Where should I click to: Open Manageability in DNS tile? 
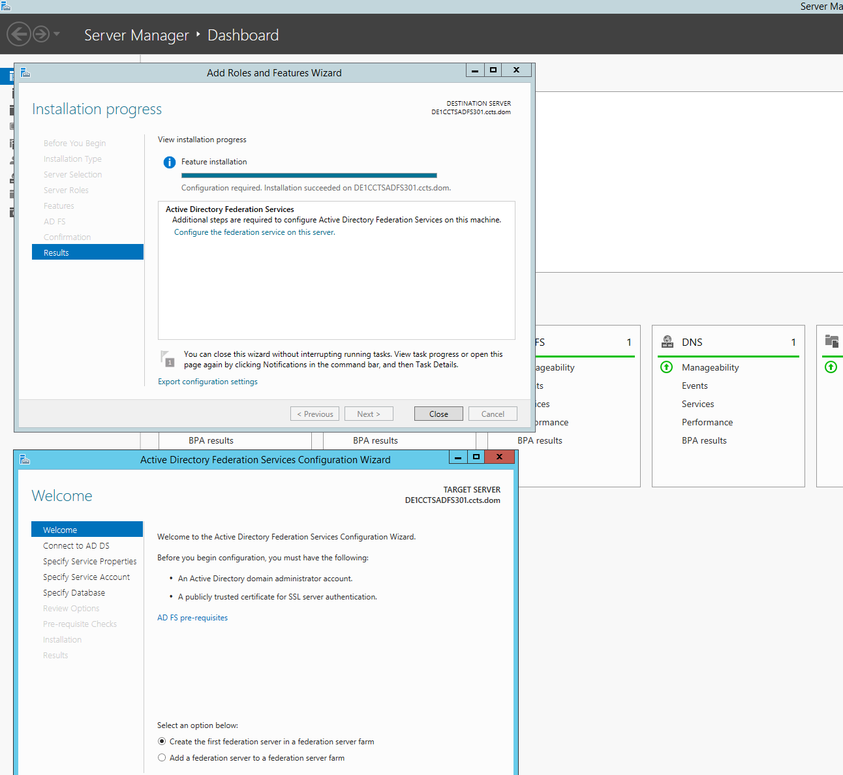pos(711,367)
